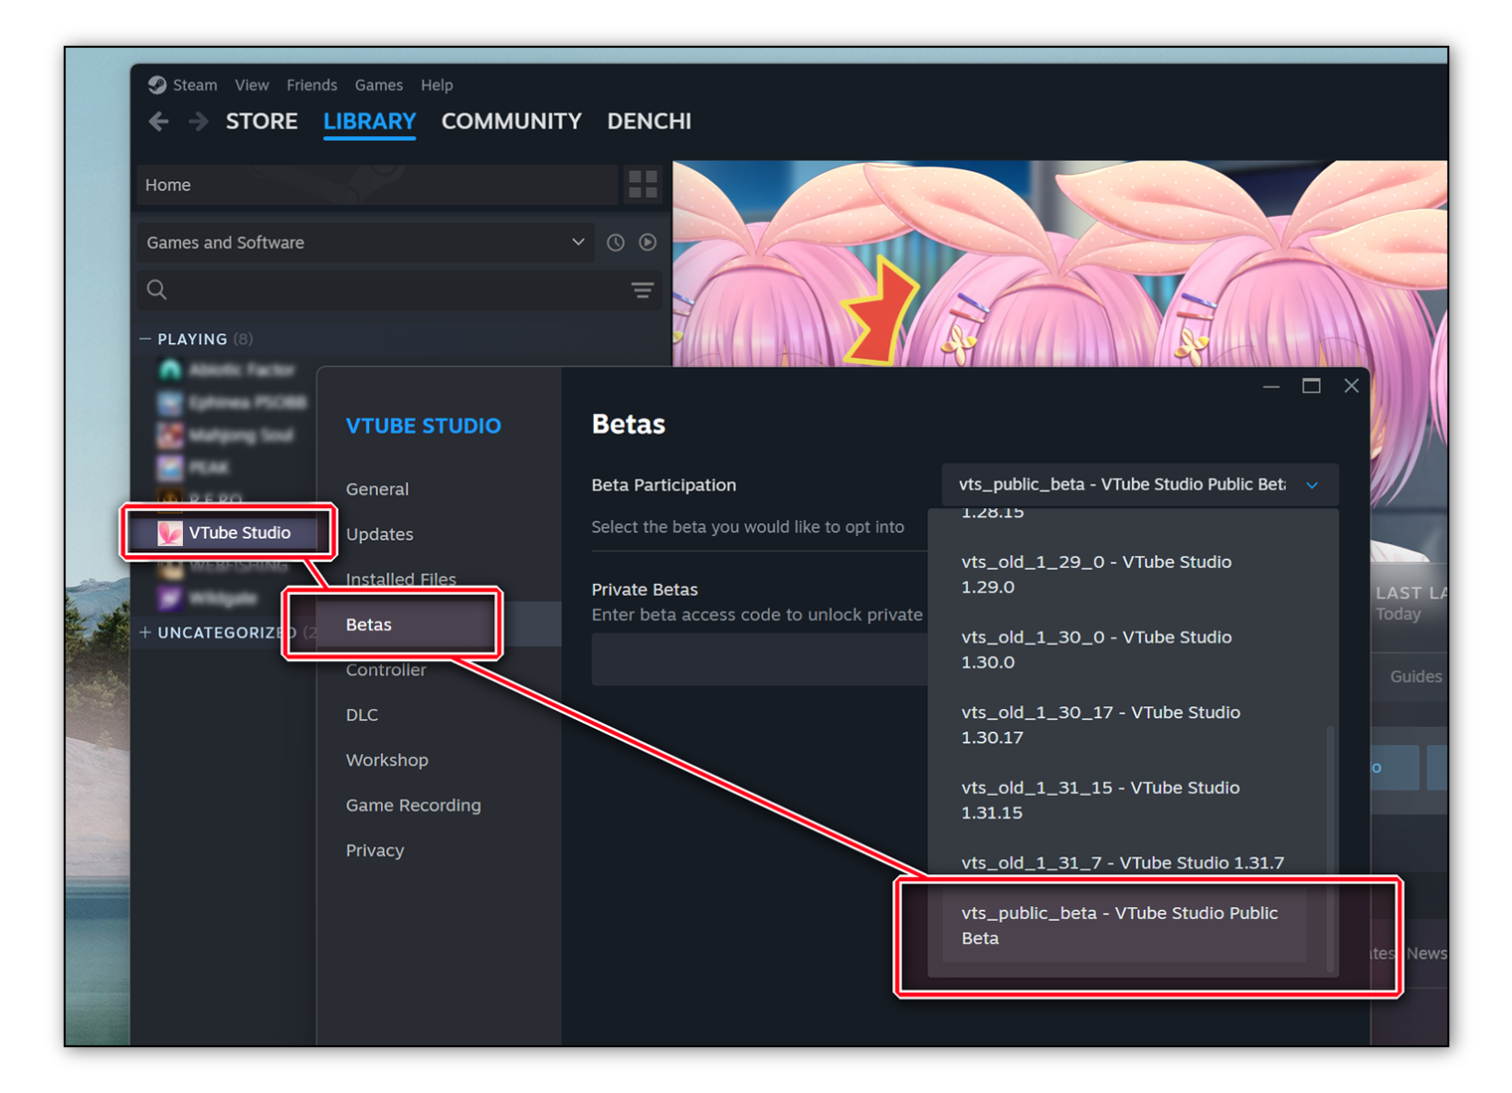Click the magnifying glass search icon
Image resolution: width=1512 pixels, height=1093 pixels.
tap(157, 289)
